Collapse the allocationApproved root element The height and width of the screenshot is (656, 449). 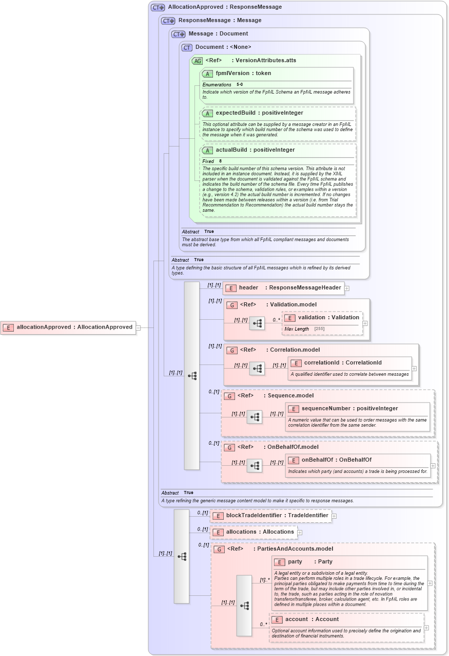pyautogui.click(x=138, y=327)
